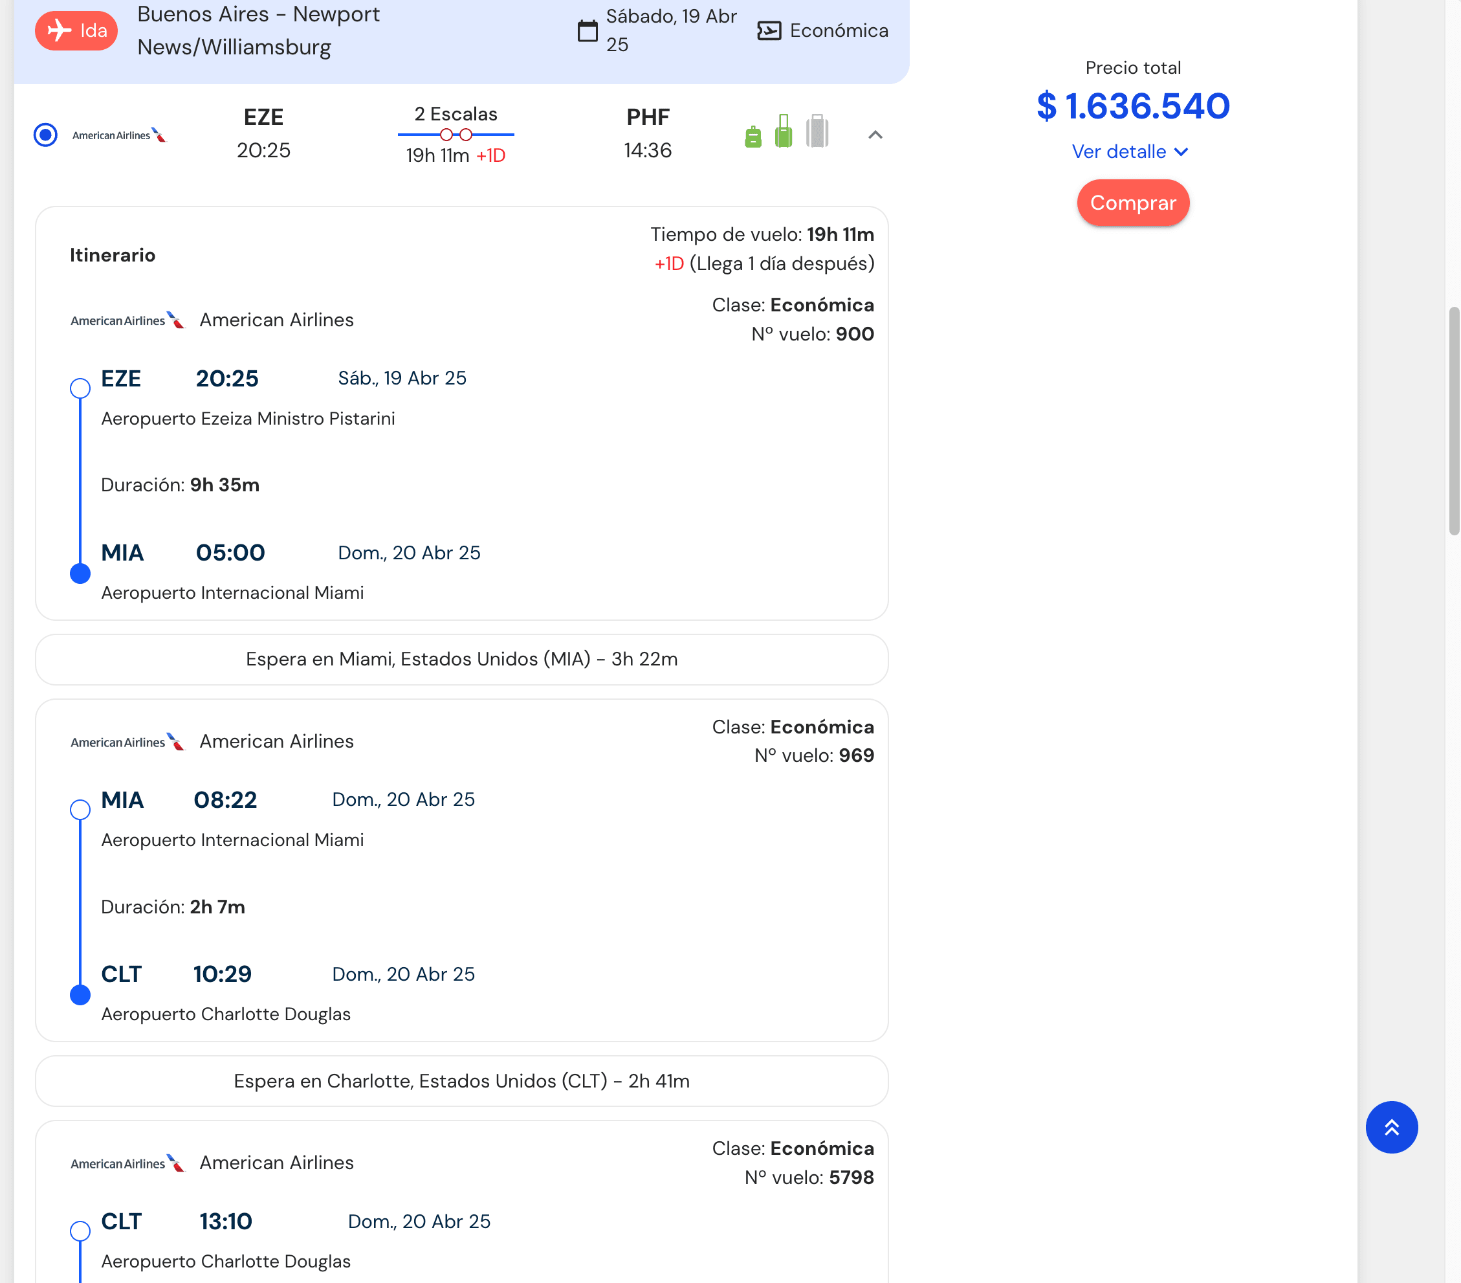
Task: Click American Airlines logo in flight 5798 segment
Action: (127, 1163)
